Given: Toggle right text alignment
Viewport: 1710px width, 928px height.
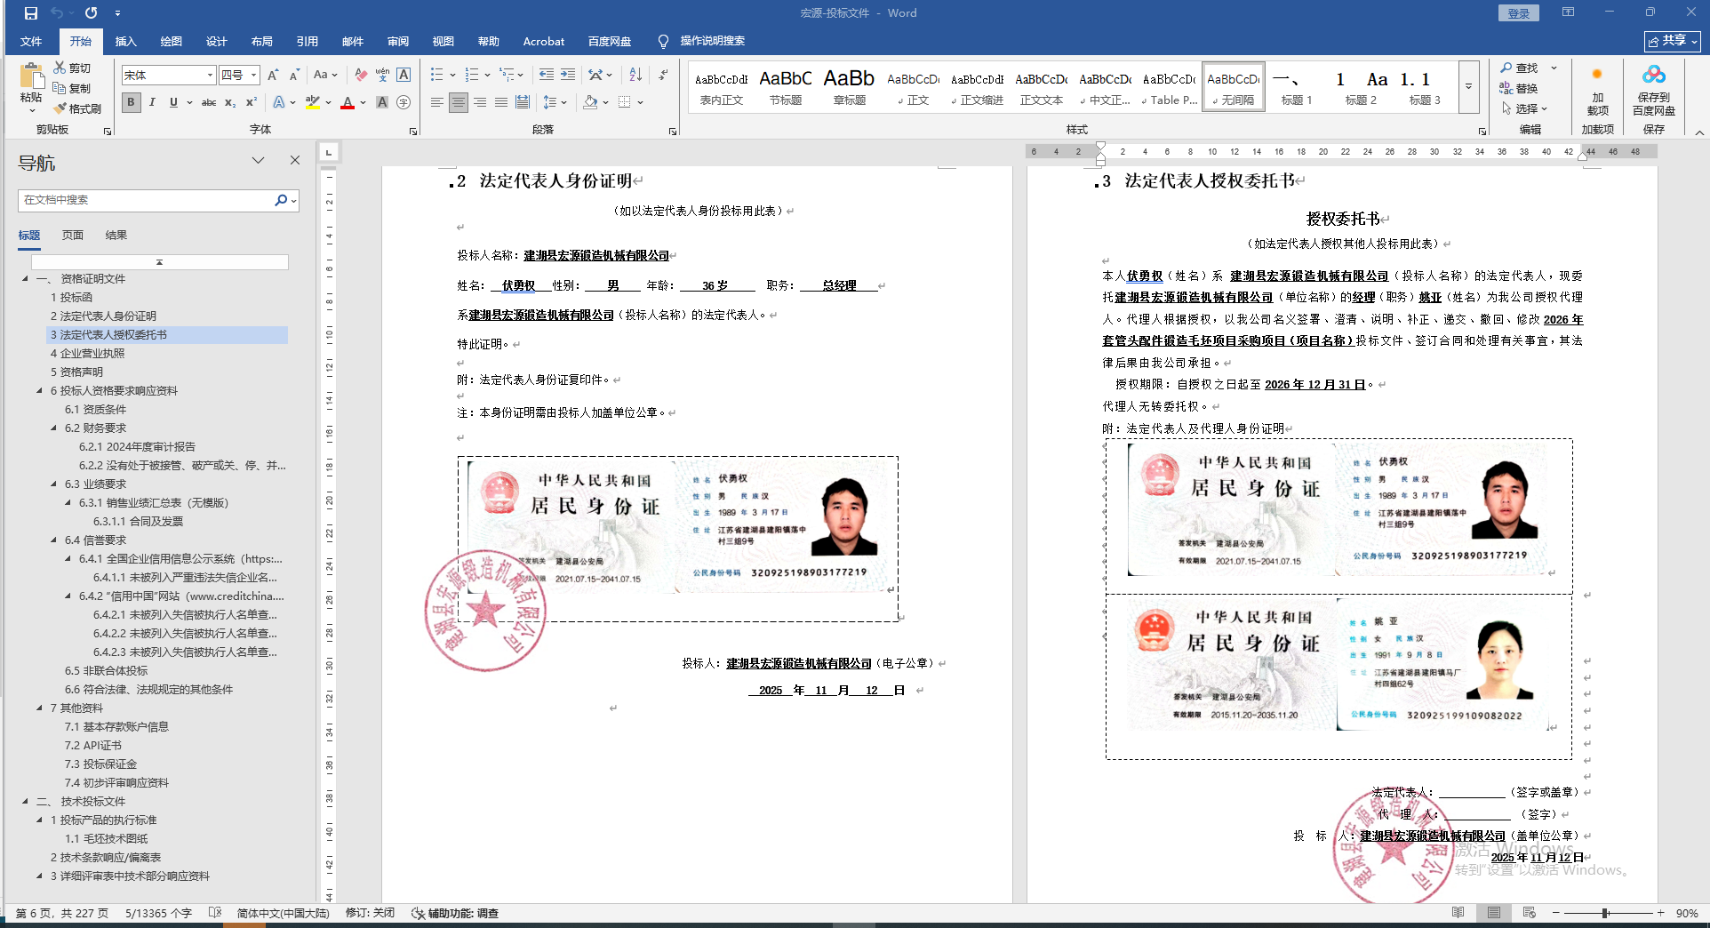Looking at the screenshot, I should [x=480, y=102].
